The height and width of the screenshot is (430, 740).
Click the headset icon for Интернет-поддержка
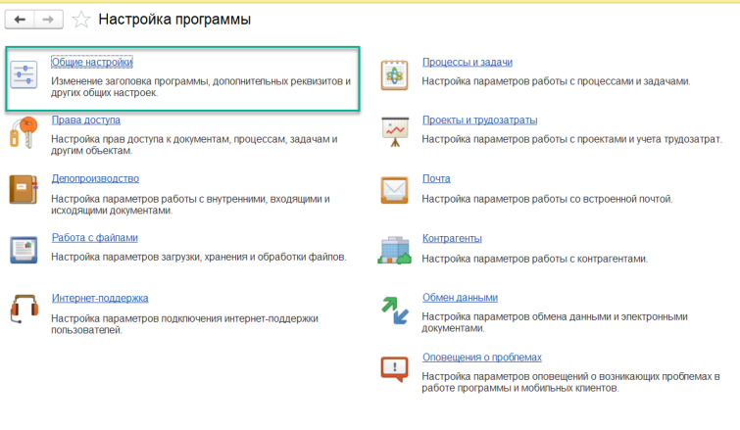click(x=24, y=310)
